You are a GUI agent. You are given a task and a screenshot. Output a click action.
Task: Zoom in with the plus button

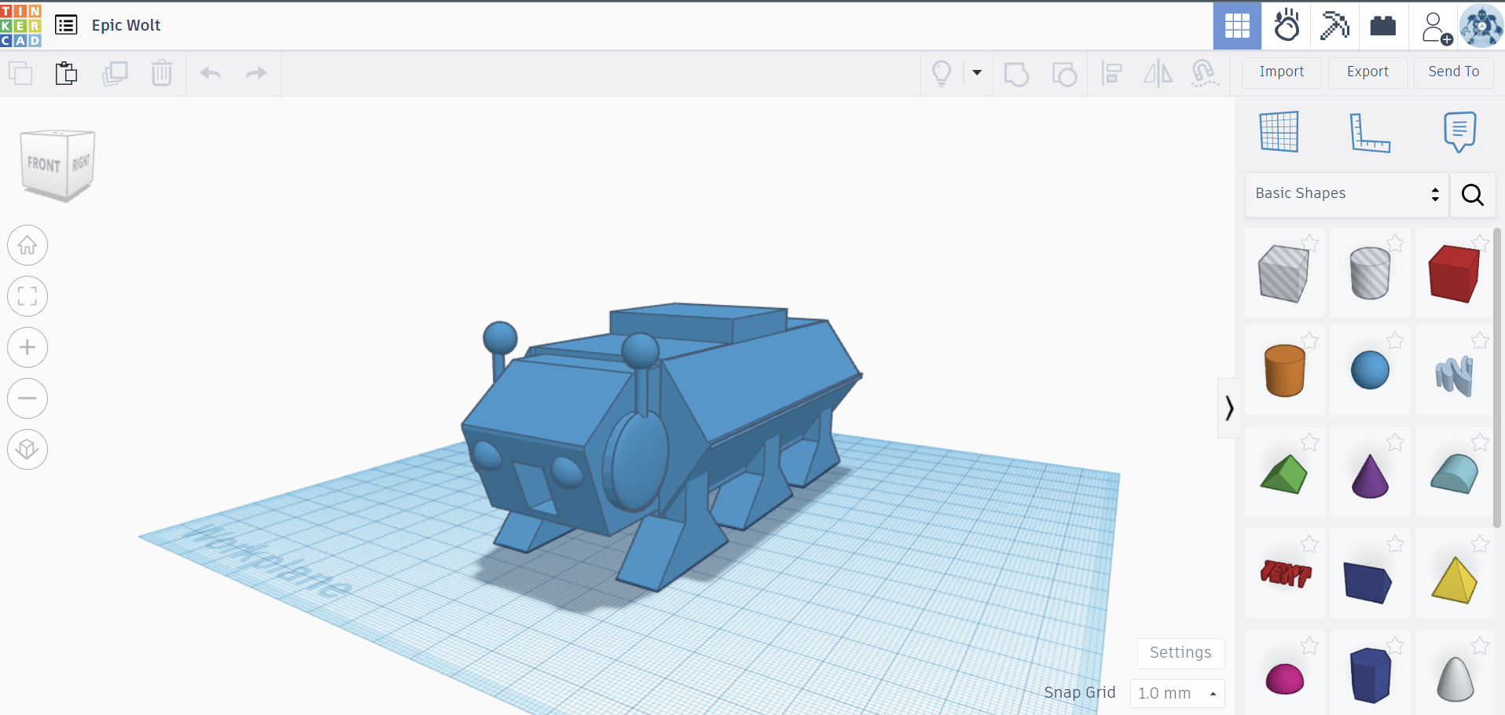tap(28, 347)
